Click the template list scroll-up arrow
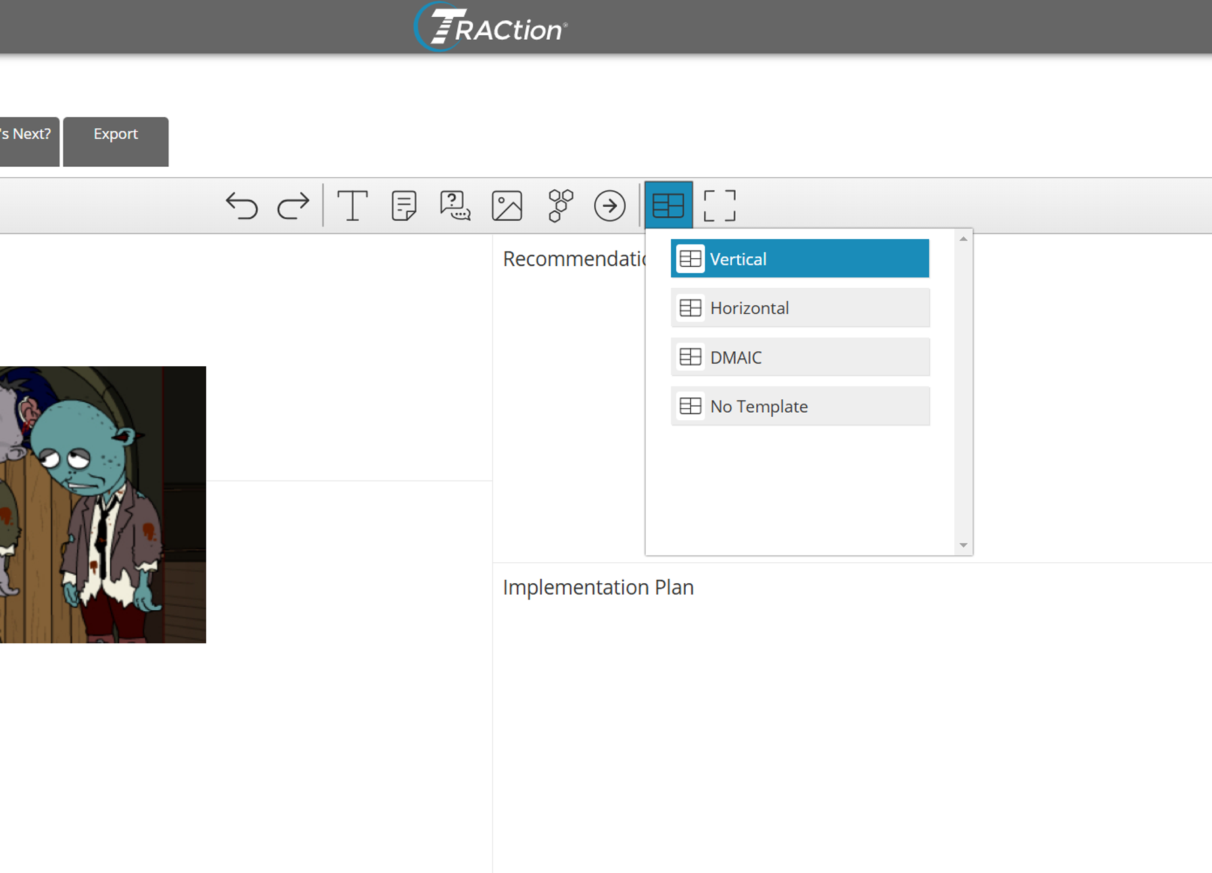This screenshot has width=1212, height=873. 963,239
